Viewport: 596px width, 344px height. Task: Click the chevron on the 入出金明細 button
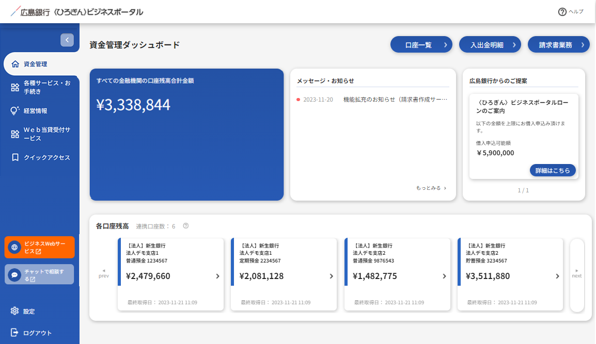click(x=514, y=45)
